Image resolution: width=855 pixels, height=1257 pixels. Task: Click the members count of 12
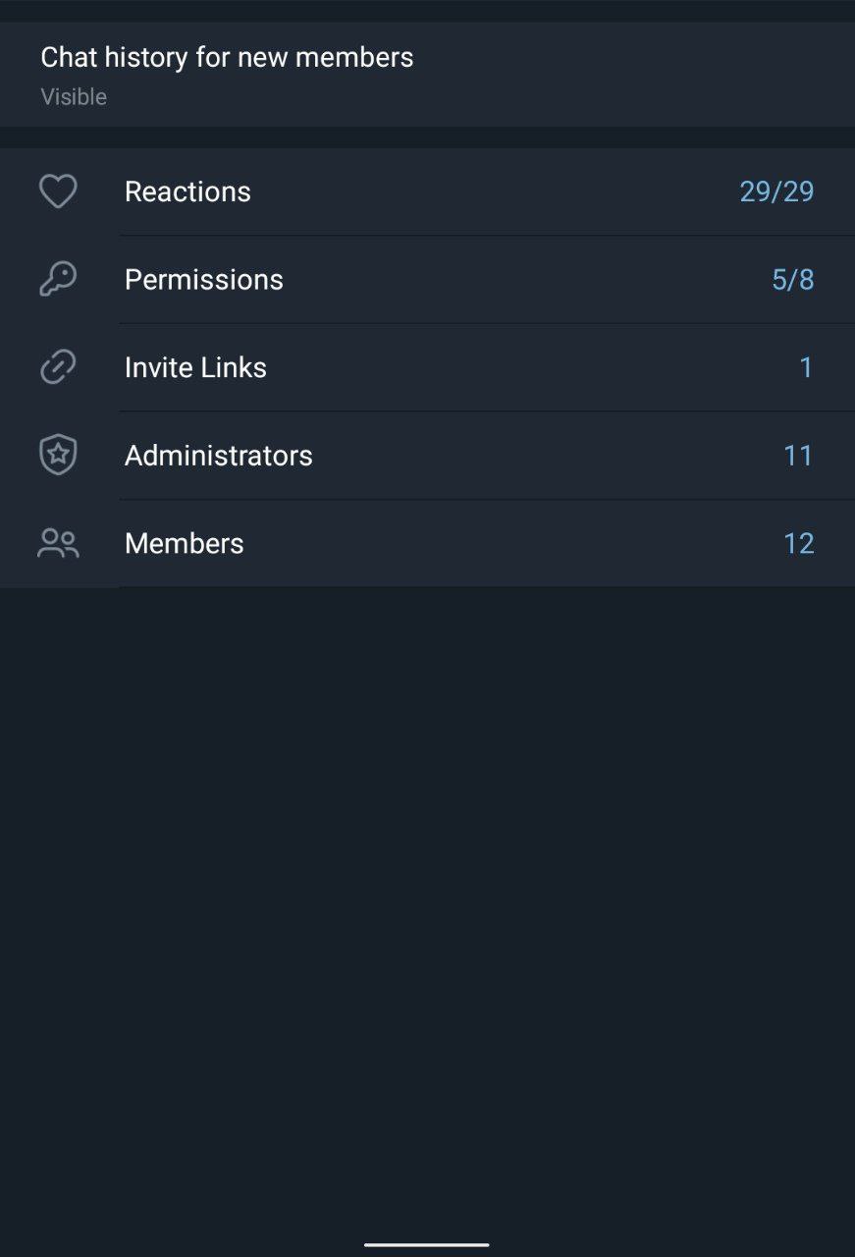click(x=798, y=543)
